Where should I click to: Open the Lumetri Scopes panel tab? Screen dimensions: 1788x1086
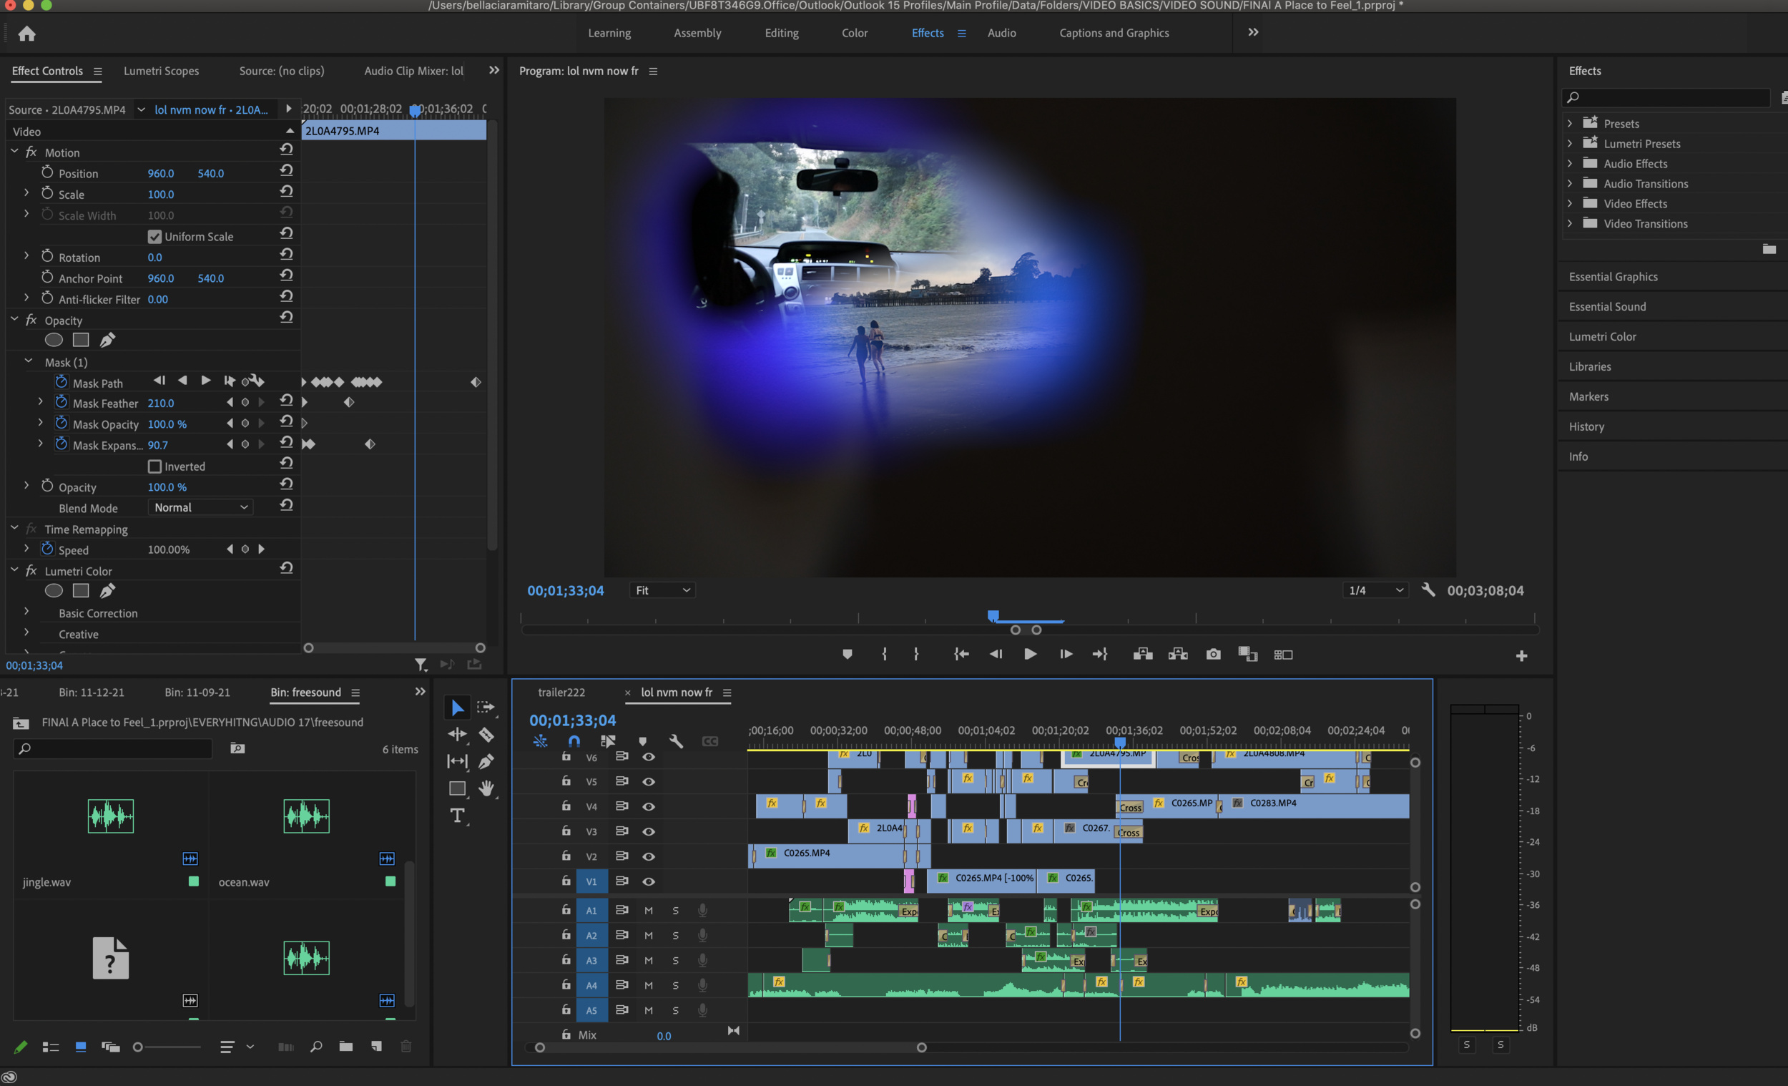coord(161,71)
